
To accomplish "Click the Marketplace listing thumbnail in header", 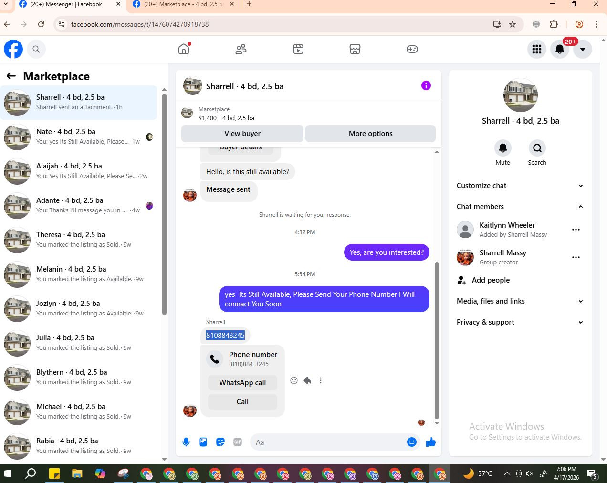I will (x=187, y=113).
